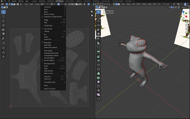The height and width of the screenshot is (119, 190).
Task: Select the Annotate tool in UV editor
Action: (x=4, y=39)
